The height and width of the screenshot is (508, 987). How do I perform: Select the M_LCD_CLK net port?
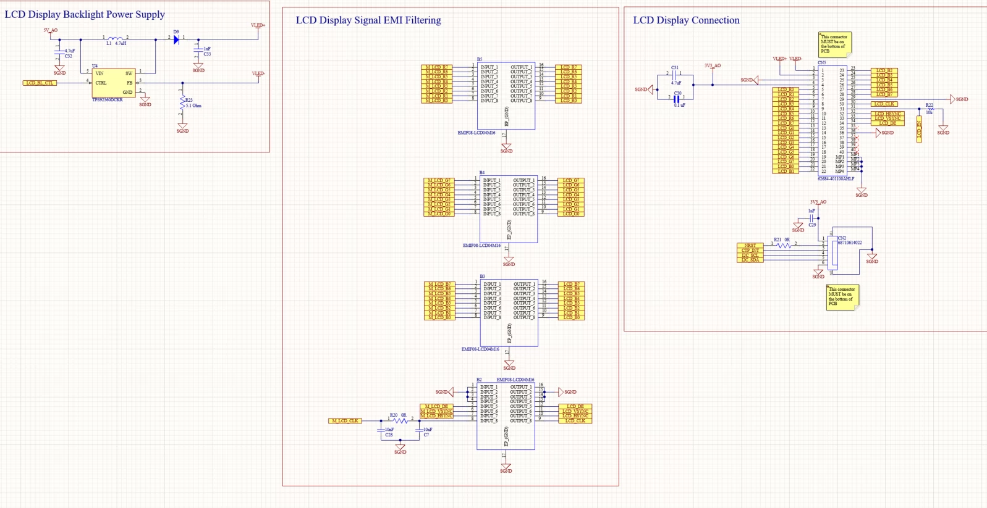pos(345,421)
